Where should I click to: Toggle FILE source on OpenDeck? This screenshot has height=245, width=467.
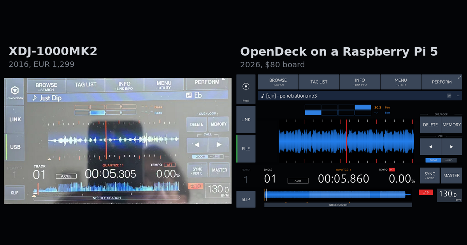tap(246, 149)
